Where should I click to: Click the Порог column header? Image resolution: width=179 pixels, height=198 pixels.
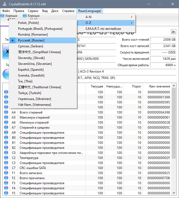[133, 86]
